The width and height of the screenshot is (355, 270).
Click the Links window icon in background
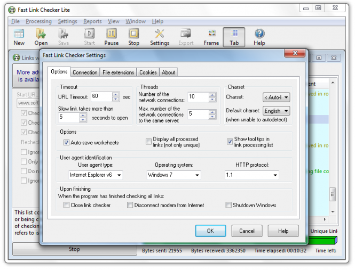click(x=16, y=58)
